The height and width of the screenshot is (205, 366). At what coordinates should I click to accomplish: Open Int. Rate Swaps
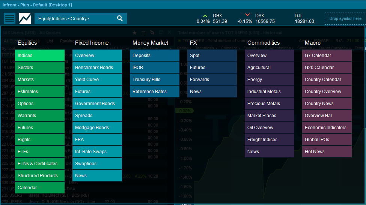tap(97, 152)
